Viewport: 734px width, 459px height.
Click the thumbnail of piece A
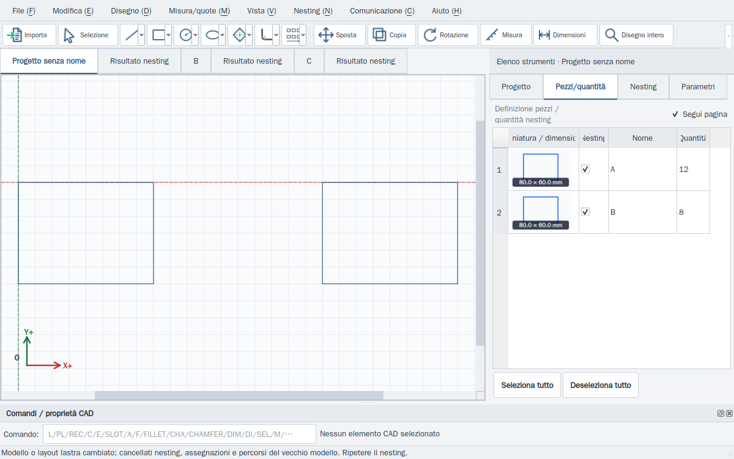pos(541,170)
